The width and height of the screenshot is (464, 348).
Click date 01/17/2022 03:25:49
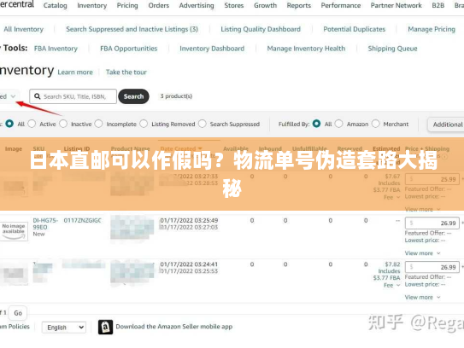tap(189, 220)
